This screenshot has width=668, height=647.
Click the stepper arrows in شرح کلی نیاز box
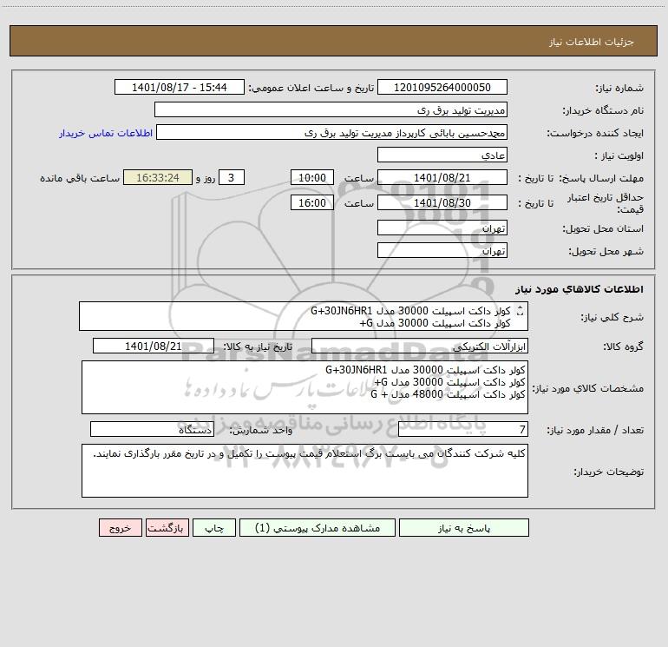520,312
